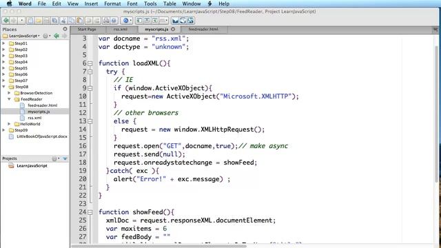Expand the HelloWorld folder
The width and height of the screenshot is (441, 248).
click(x=9, y=124)
